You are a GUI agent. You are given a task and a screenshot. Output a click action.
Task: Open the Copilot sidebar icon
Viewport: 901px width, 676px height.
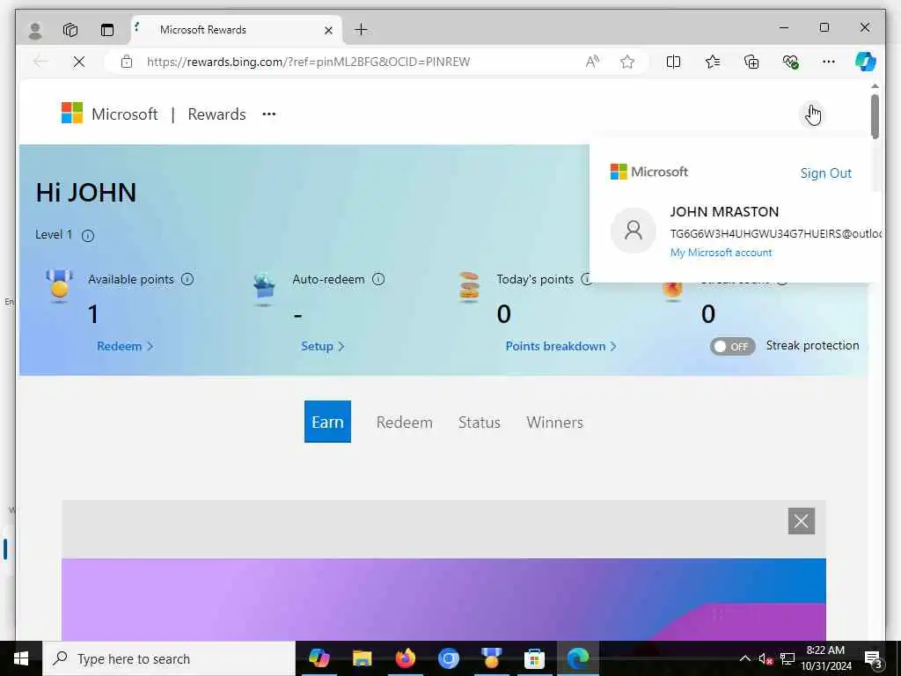(x=866, y=62)
